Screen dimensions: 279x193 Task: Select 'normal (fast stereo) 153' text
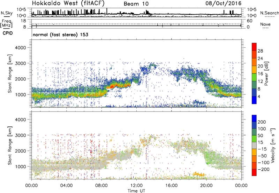(x=60, y=34)
